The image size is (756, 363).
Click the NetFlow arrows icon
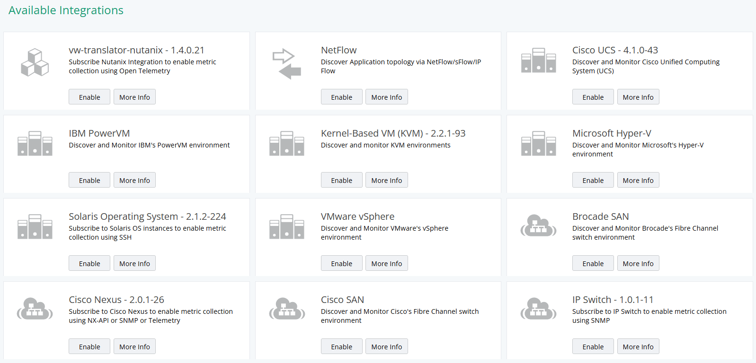pyautogui.click(x=287, y=64)
